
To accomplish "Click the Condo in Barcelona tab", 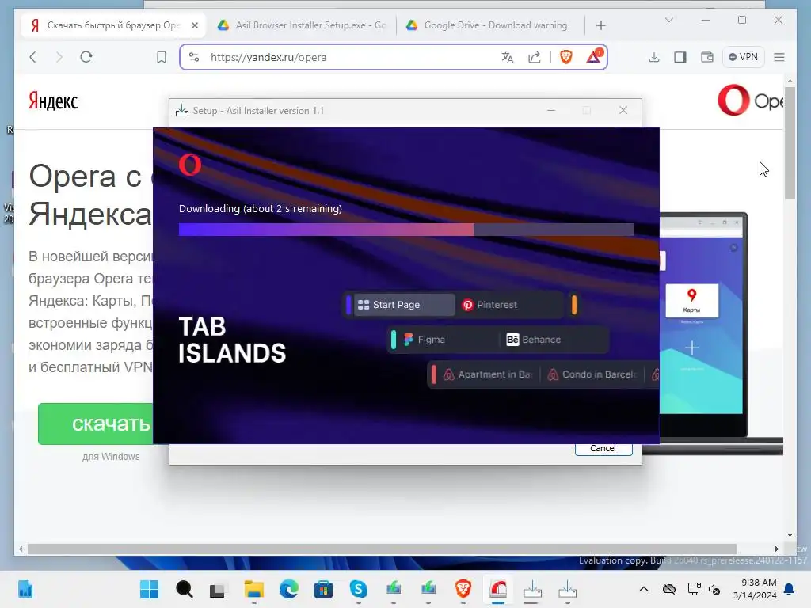I will 592,374.
